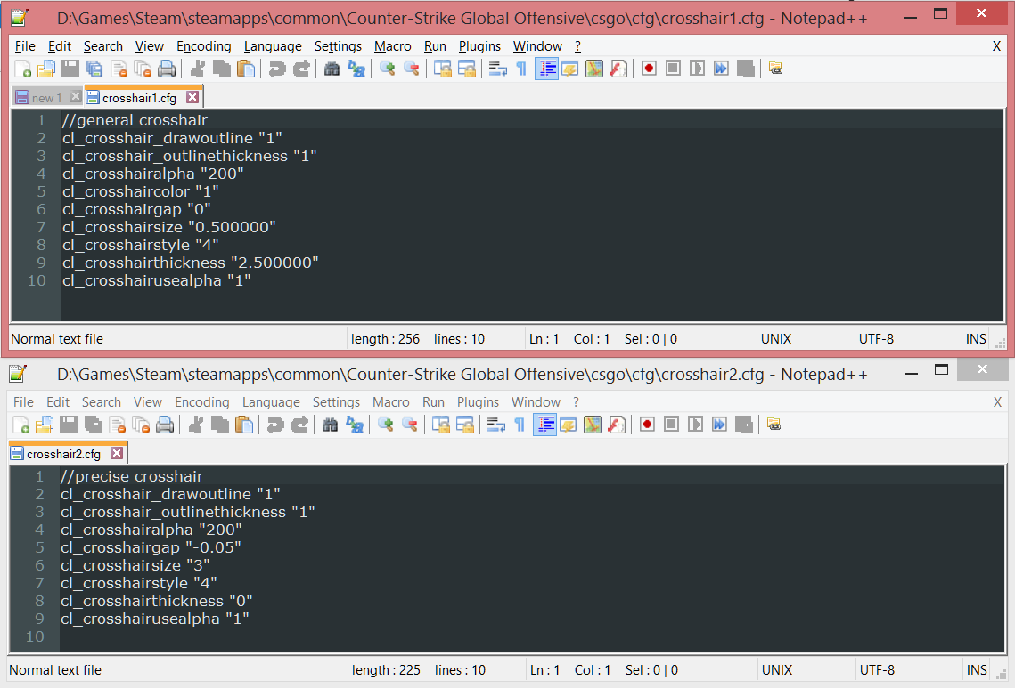Click Save icon in crosshair1.cfg window toolbar
The height and width of the screenshot is (688, 1015).
(x=70, y=69)
